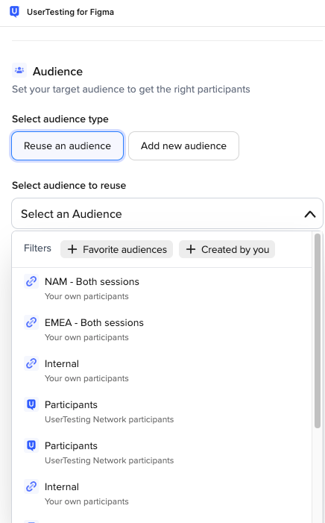Click Select audience to reuse label
325x523 pixels.
click(x=69, y=186)
